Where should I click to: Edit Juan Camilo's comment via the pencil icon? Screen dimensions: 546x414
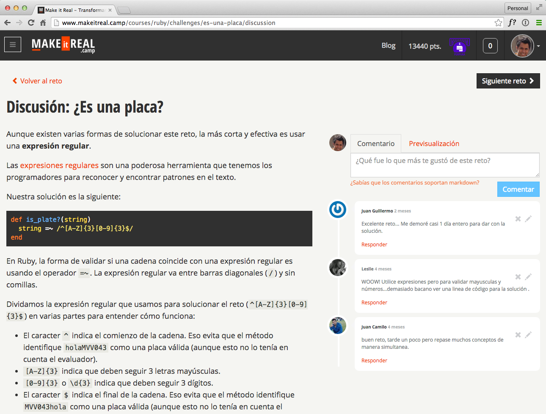click(x=528, y=334)
